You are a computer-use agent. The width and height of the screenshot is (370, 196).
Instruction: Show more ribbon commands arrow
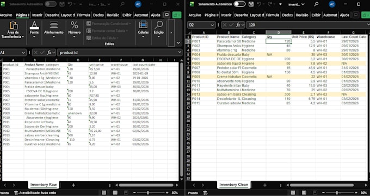point(171,33)
